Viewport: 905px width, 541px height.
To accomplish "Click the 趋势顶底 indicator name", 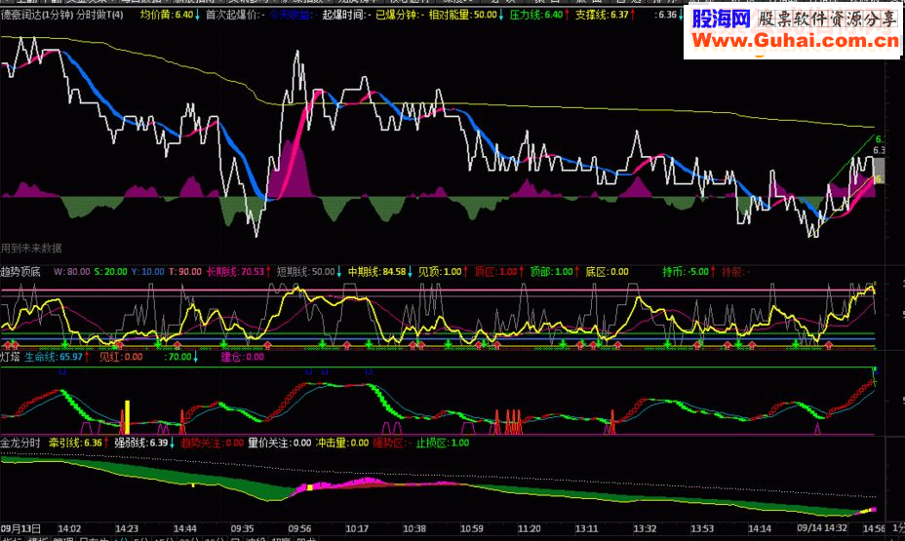I will point(20,272).
